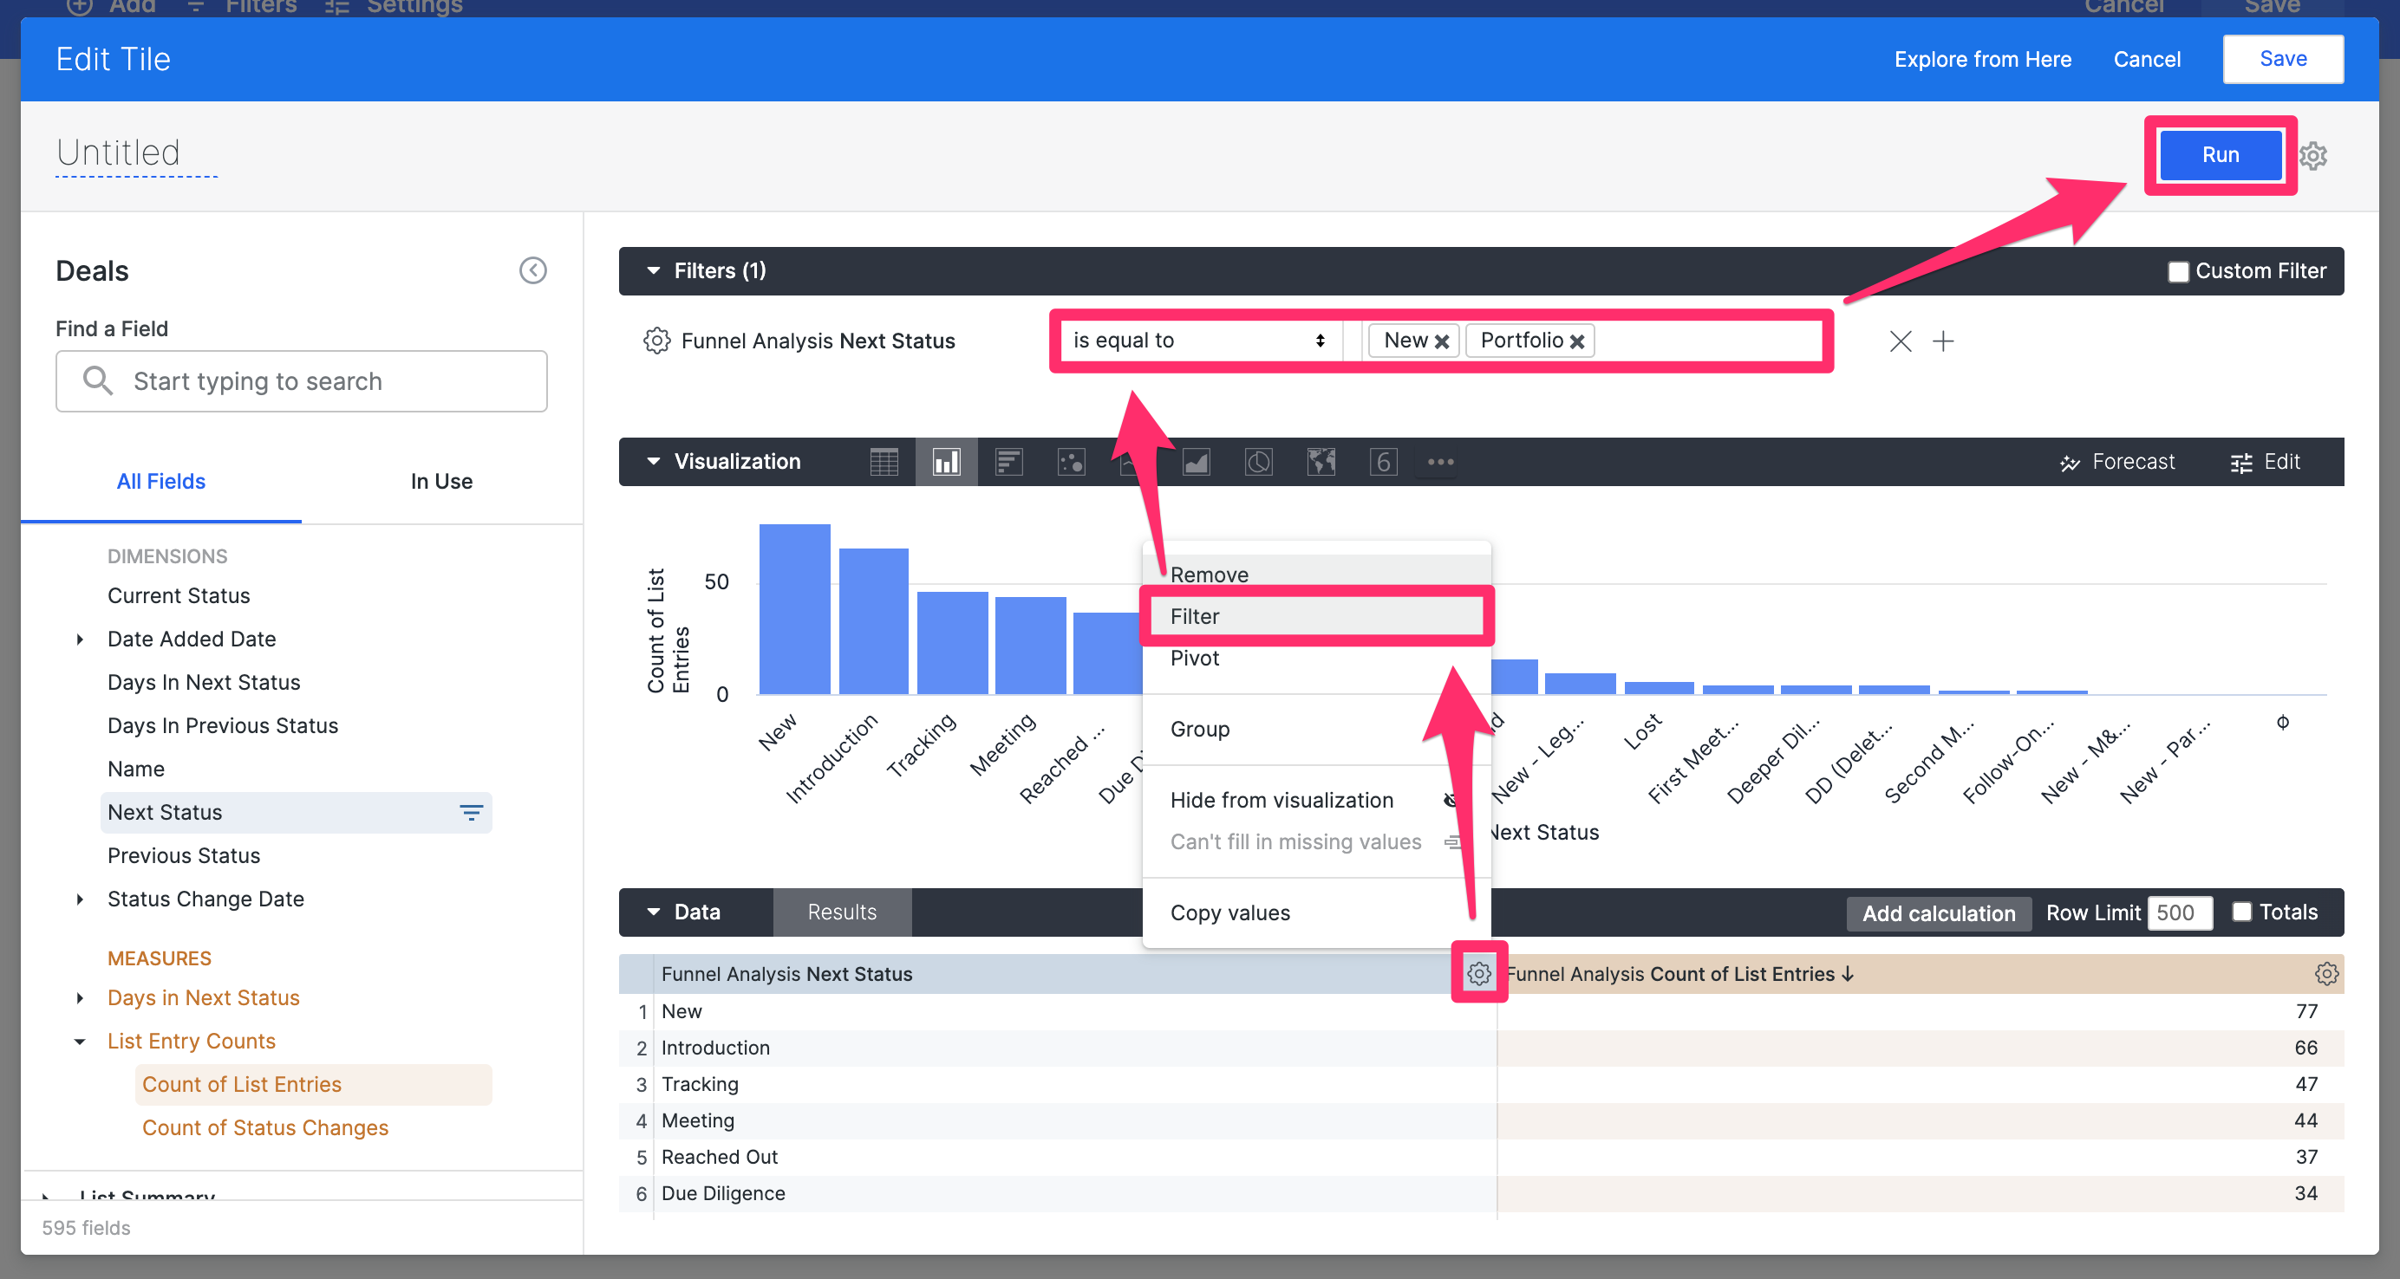Select the table visualization type
This screenshot has width=2400, height=1279.
pyautogui.click(x=884, y=461)
